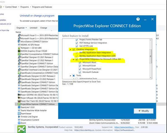The width and height of the screenshot is (167, 133).
Task: Click the Power GEOPAK V8i icon
Action: tap(19, 95)
